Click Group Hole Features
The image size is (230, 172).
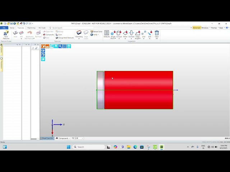click(65, 38)
